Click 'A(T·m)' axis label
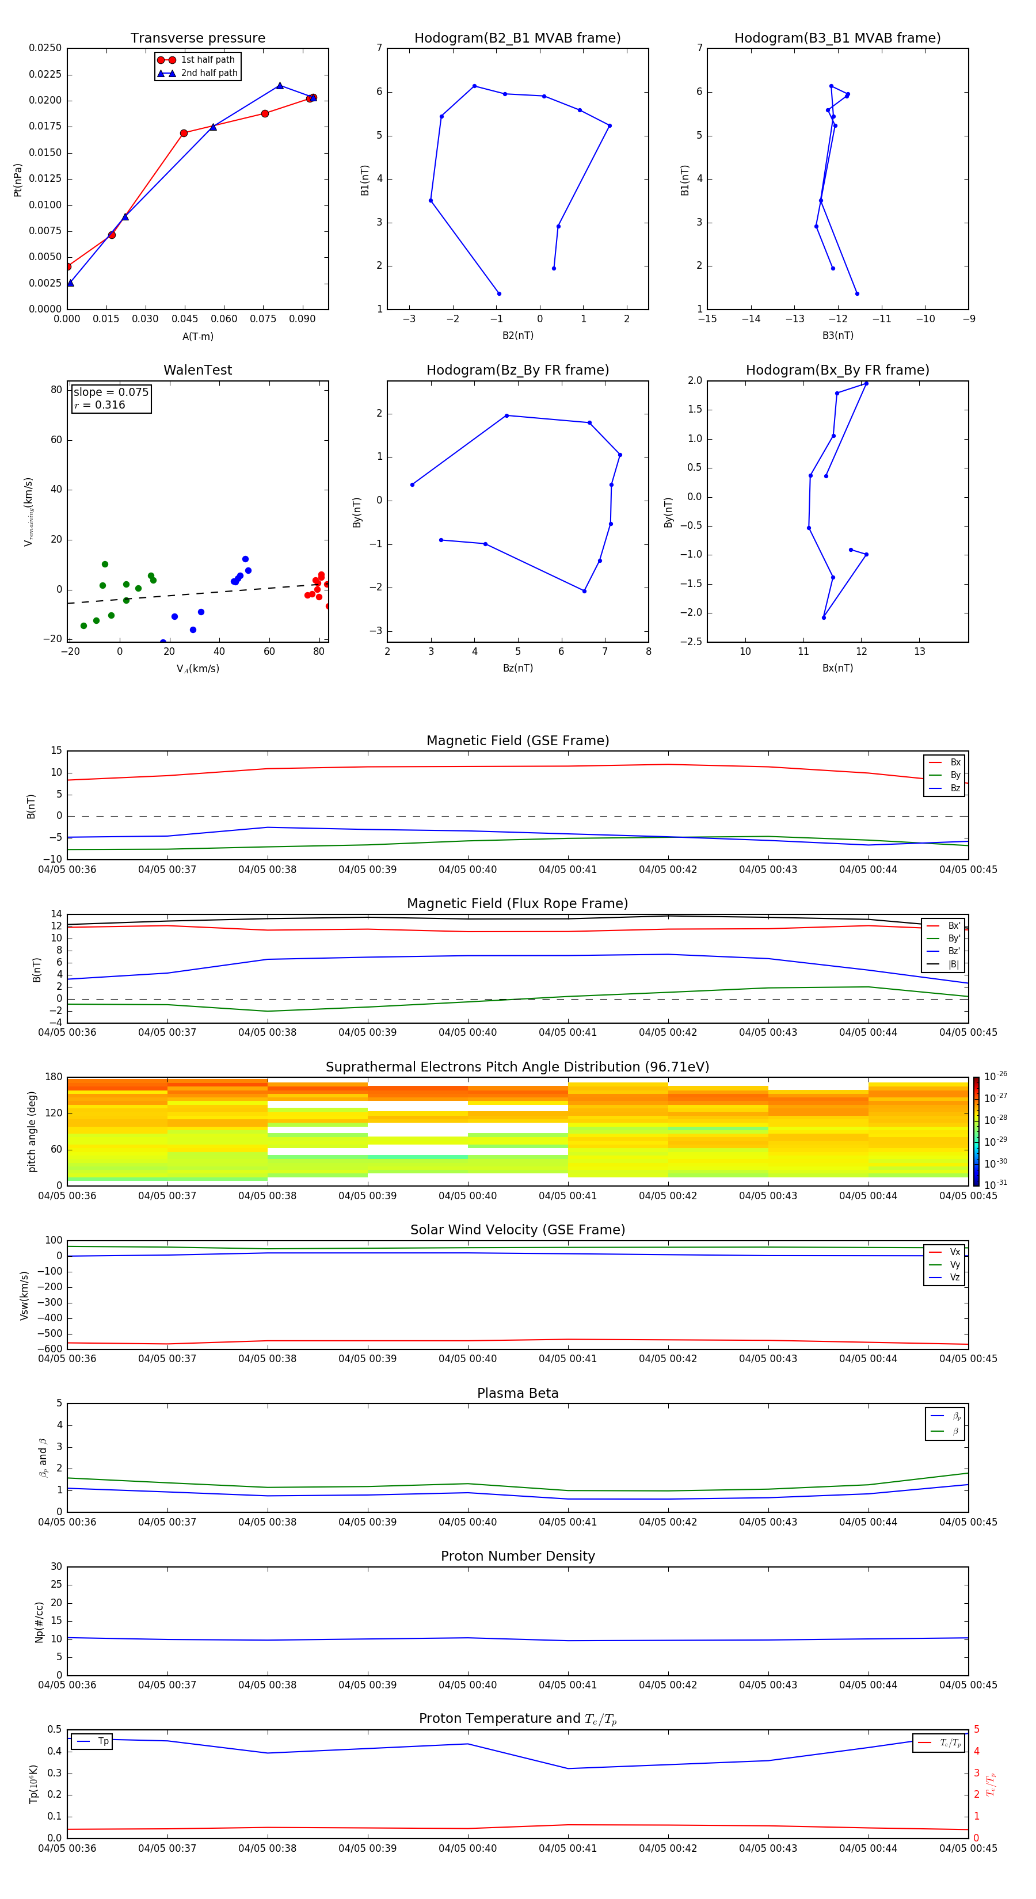Screen dimensions: 1036x1899 click(x=197, y=337)
